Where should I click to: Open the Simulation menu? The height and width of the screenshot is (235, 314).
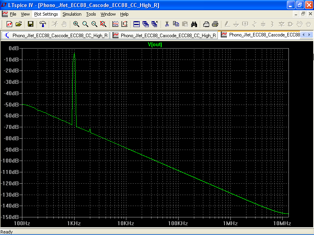(72, 14)
